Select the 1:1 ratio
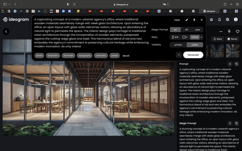 pyautogui.click(x=185, y=37)
